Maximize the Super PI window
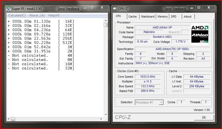 [x=92, y=8]
